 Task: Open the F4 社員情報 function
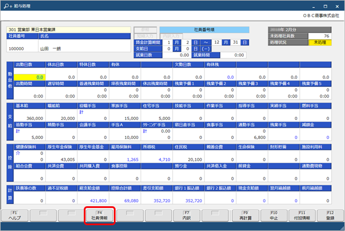(x=99, y=215)
